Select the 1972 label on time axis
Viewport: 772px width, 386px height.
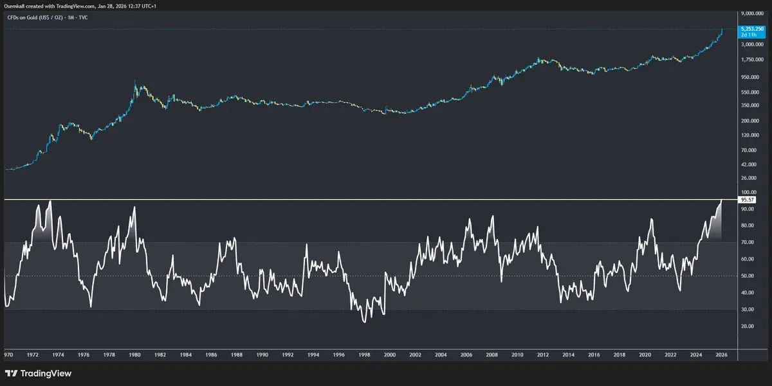[32, 354]
